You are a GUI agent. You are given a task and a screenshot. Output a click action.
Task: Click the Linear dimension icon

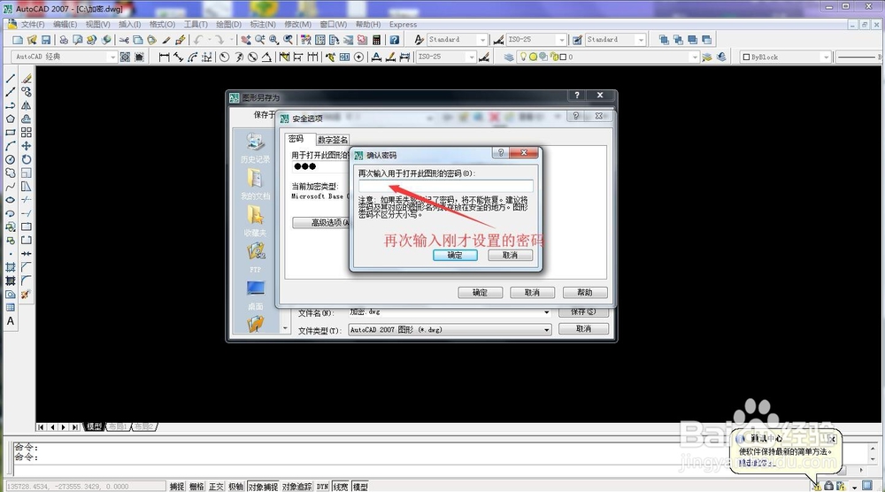[x=164, y=57]
